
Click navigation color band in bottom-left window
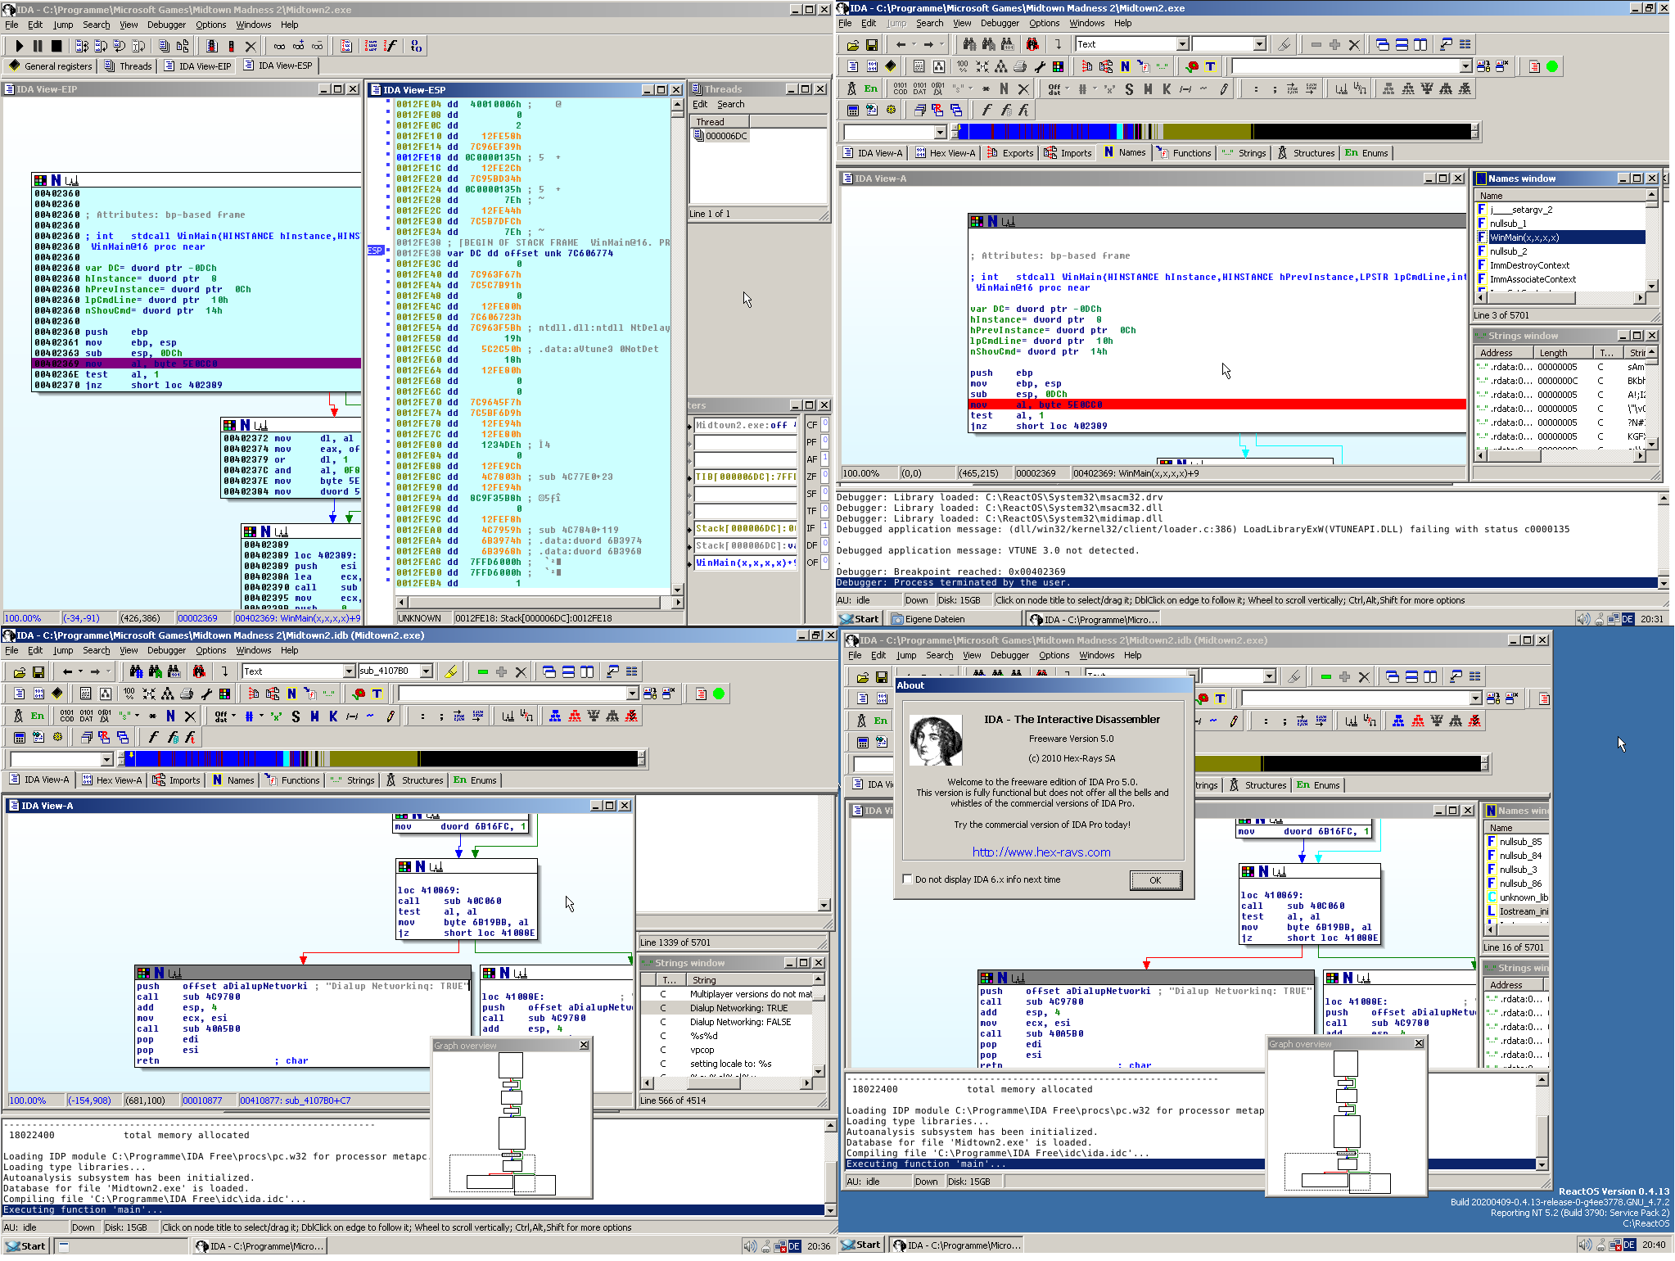click(x=382, y=759)
